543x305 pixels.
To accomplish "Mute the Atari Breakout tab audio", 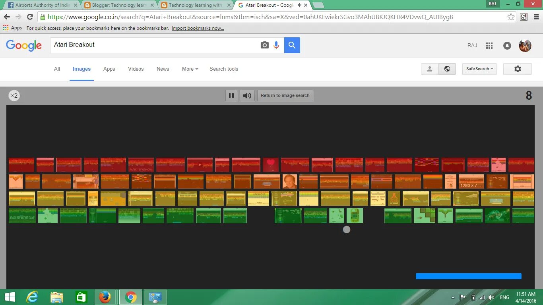I will click(x=299, y=5).
